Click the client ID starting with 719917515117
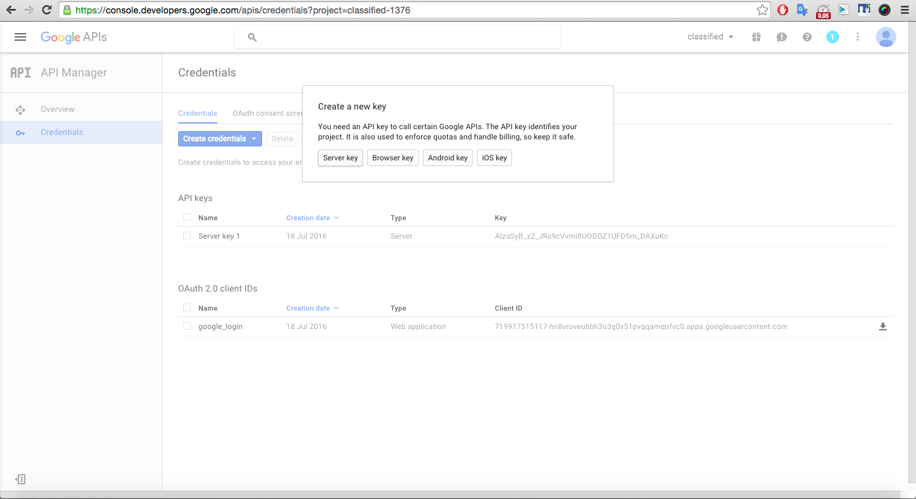Image resolution: width=916 pixels, height=499 pixels. click(641, 327)
